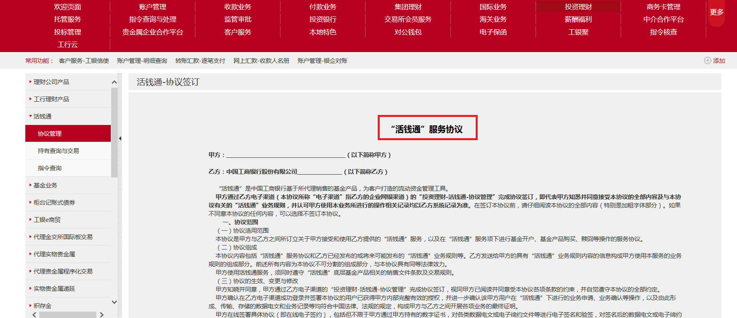Open shortcut 客户服务-工银信使
This screenshot has width=737, height=318.
(x=84, y=60)
